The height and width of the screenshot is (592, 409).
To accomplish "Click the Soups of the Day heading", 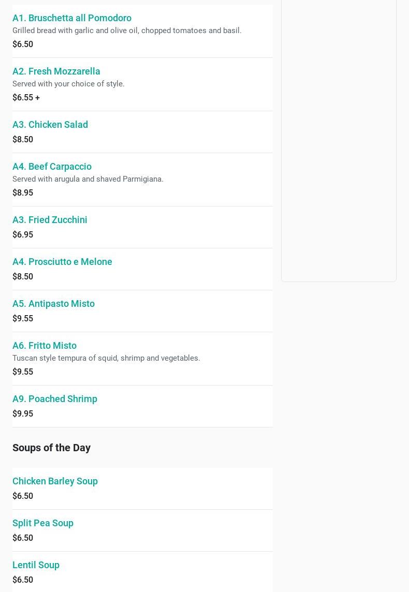I will pos(51,448).
